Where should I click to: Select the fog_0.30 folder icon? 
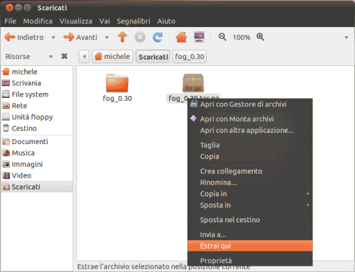[x=117, y=83]
